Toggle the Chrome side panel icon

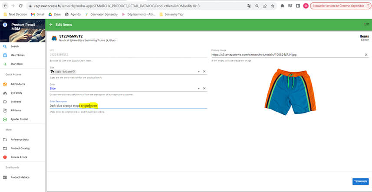pos(298,6)
